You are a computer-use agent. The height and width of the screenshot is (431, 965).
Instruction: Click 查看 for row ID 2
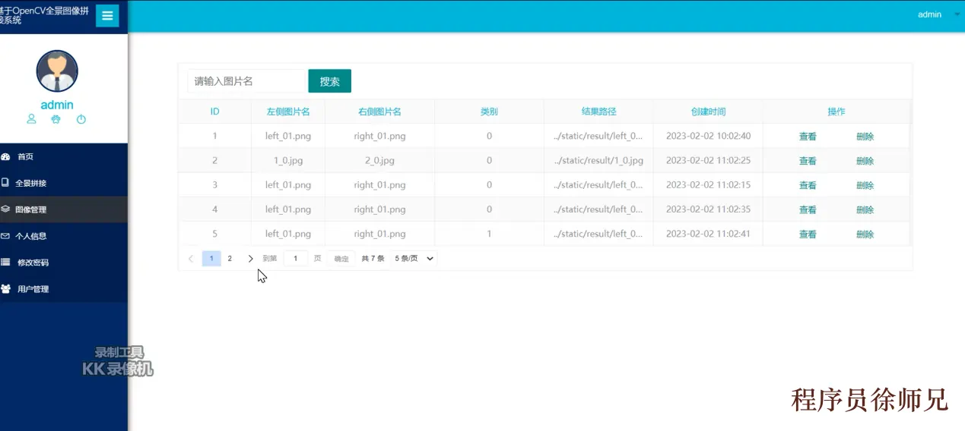pyautogui.click(x=808, y=161)
